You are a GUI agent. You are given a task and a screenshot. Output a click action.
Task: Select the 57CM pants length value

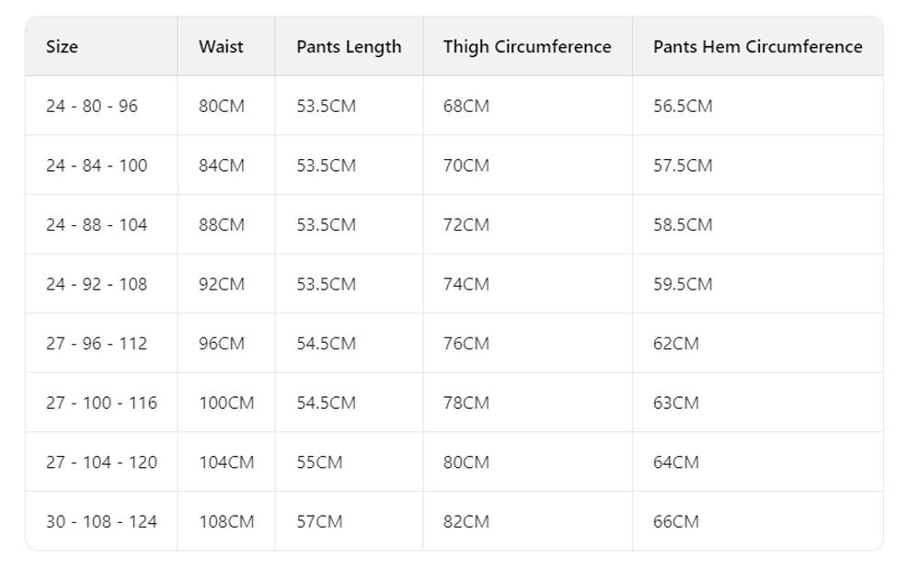click(319, 521)
